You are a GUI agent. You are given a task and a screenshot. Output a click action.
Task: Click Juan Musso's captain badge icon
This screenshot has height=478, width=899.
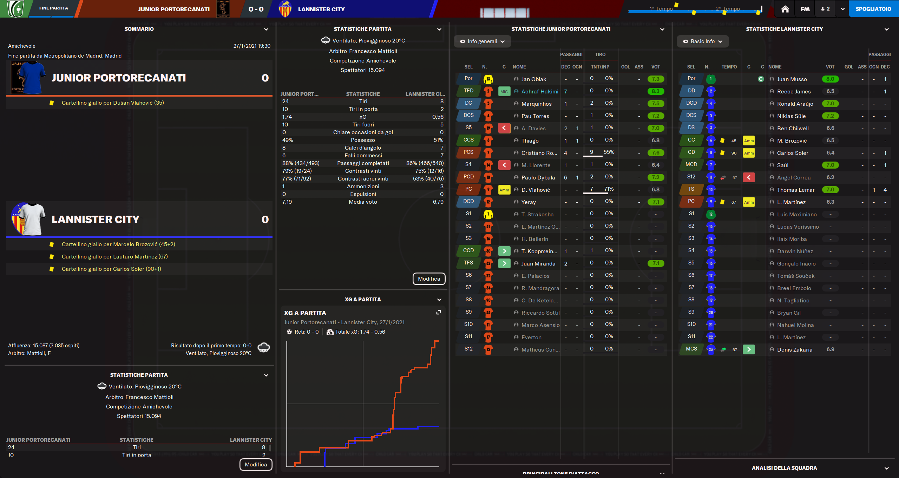[x=761, y=79]
